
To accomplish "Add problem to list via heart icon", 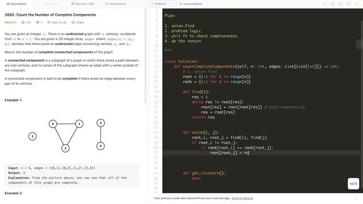I will point(49,23).
